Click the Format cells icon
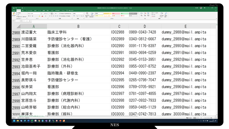Viewport: 229px width, 129px height. coord(148,14)
